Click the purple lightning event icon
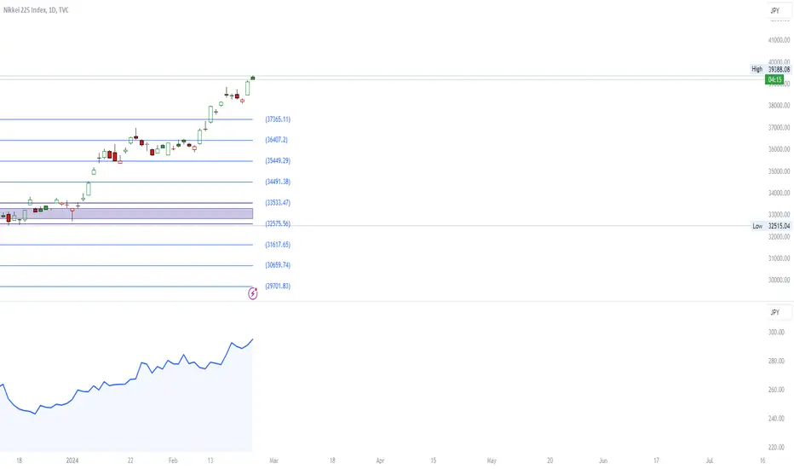 coord(253,293)
